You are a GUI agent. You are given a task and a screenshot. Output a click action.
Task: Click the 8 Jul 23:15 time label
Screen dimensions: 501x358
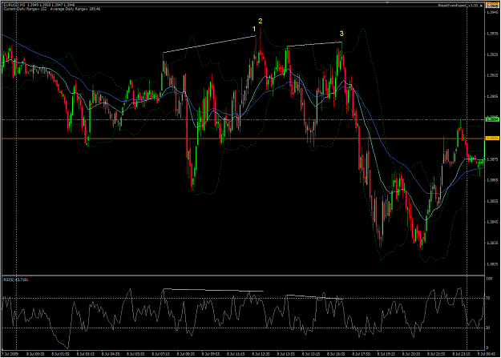462,354
